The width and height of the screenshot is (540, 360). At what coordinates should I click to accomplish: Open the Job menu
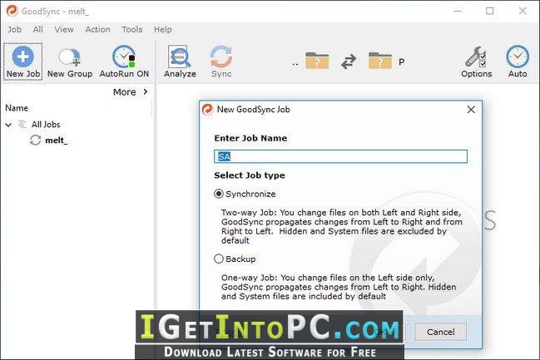pos(14,29)
